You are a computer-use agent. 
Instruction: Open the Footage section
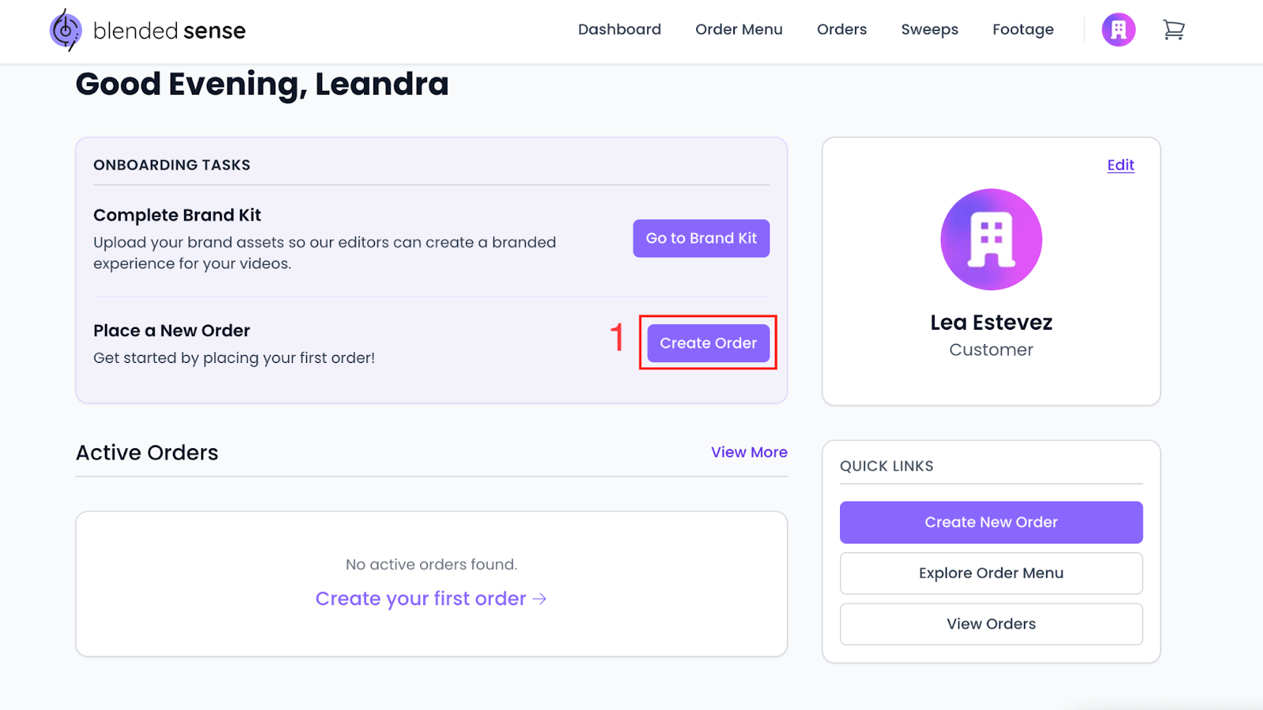point(1023,30)
